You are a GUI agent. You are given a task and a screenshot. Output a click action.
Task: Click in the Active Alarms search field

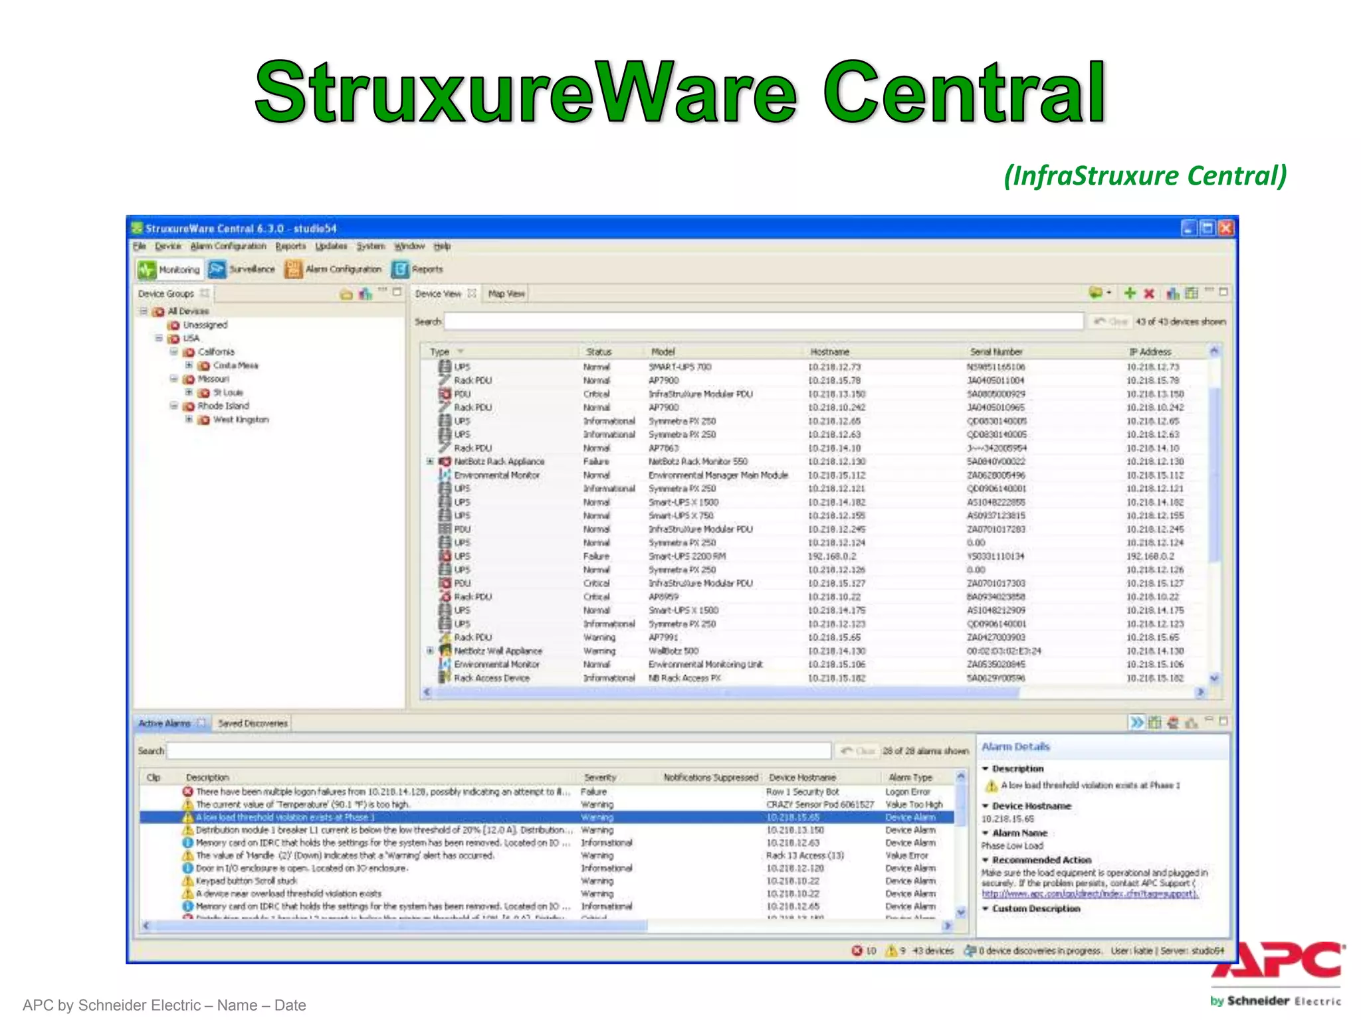click(498, 751)
